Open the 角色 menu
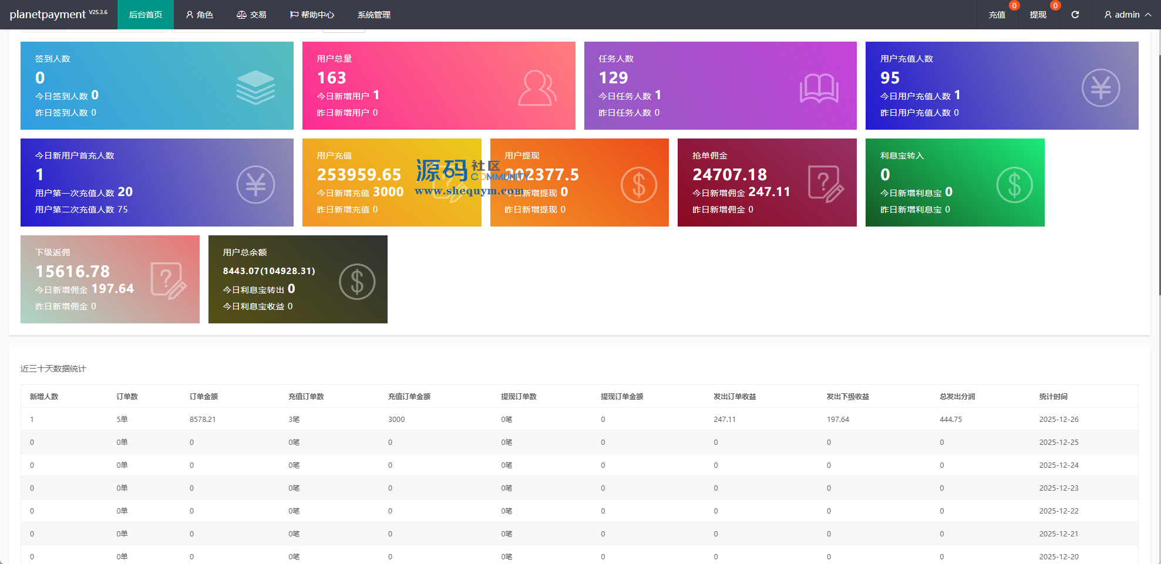Screen dimensions: 1161x564 [x=199, y=15]
